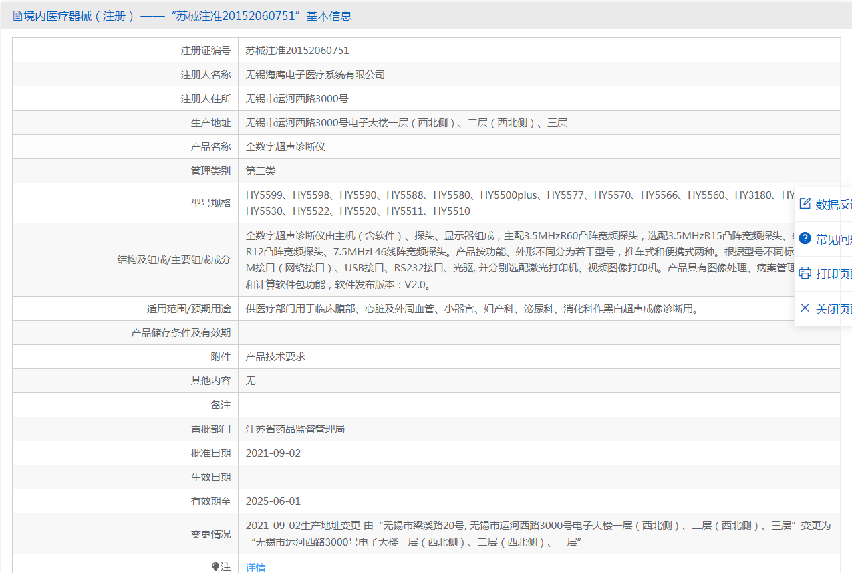Click the 常见问题 question mark icon

pos(805,238)
